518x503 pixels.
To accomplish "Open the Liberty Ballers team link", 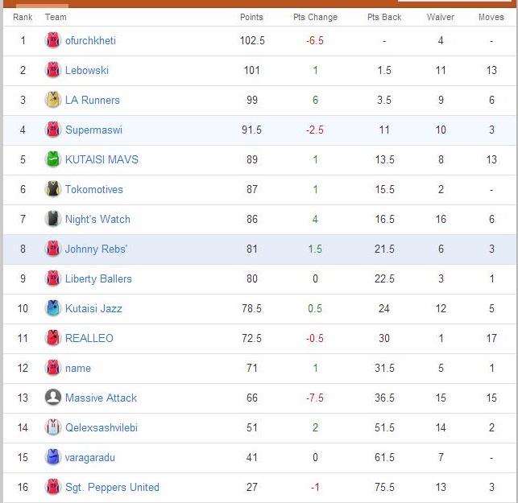I will [x=98, y=279].
